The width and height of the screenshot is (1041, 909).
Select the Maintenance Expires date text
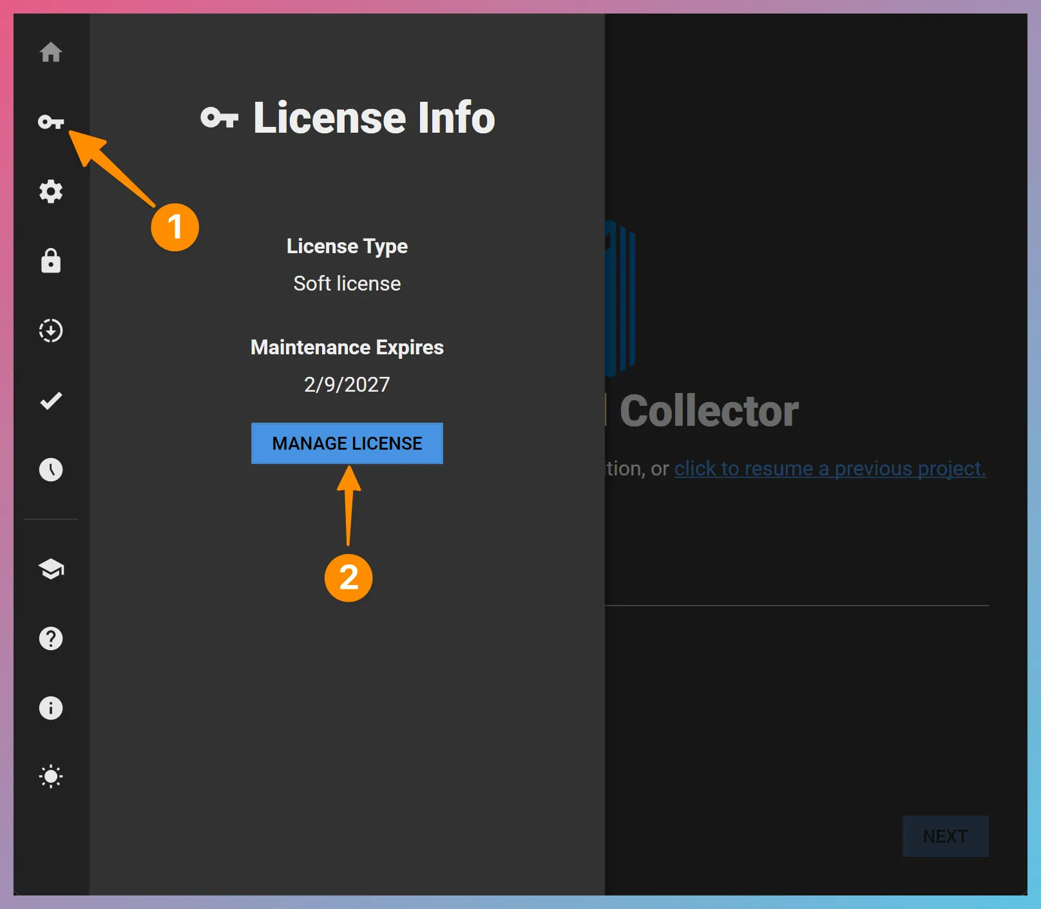(x=347, y=384)
